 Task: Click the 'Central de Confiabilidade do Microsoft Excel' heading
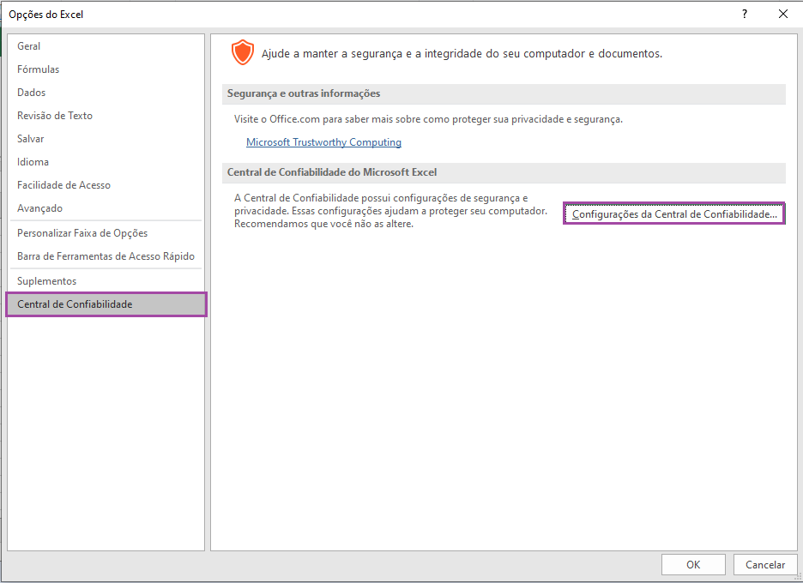pos(332,172)
